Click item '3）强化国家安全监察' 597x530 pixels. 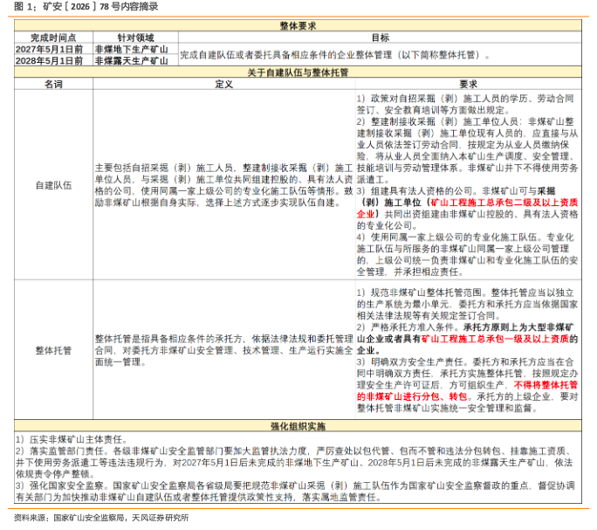click(x=295, y=491)
